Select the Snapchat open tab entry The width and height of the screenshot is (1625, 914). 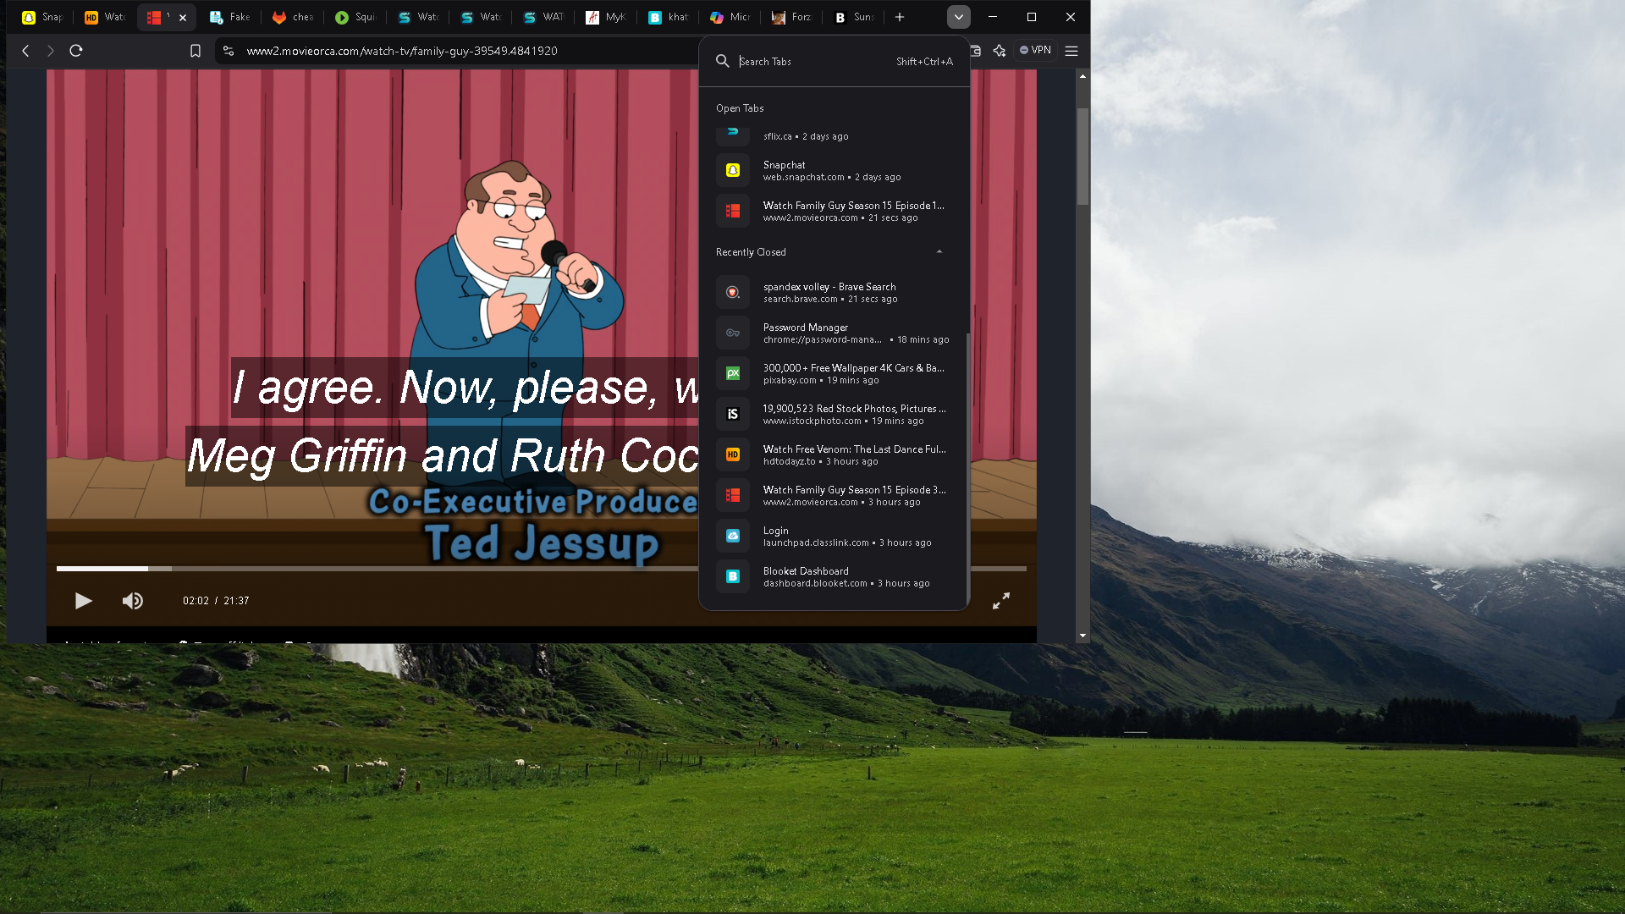pos(834,171)
